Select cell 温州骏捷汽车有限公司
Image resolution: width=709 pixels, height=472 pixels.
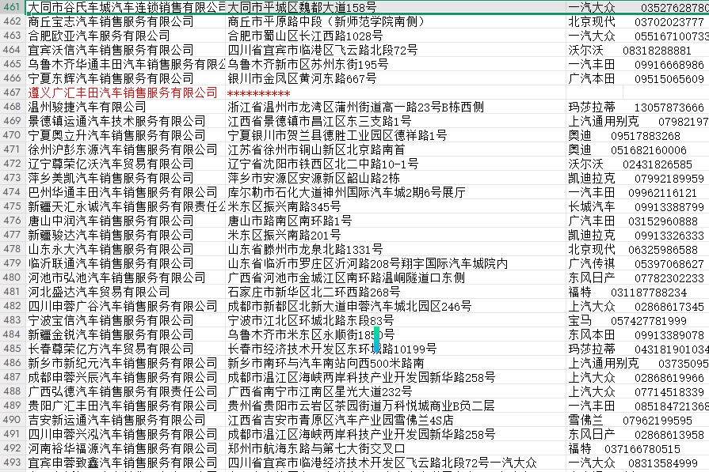126,107
